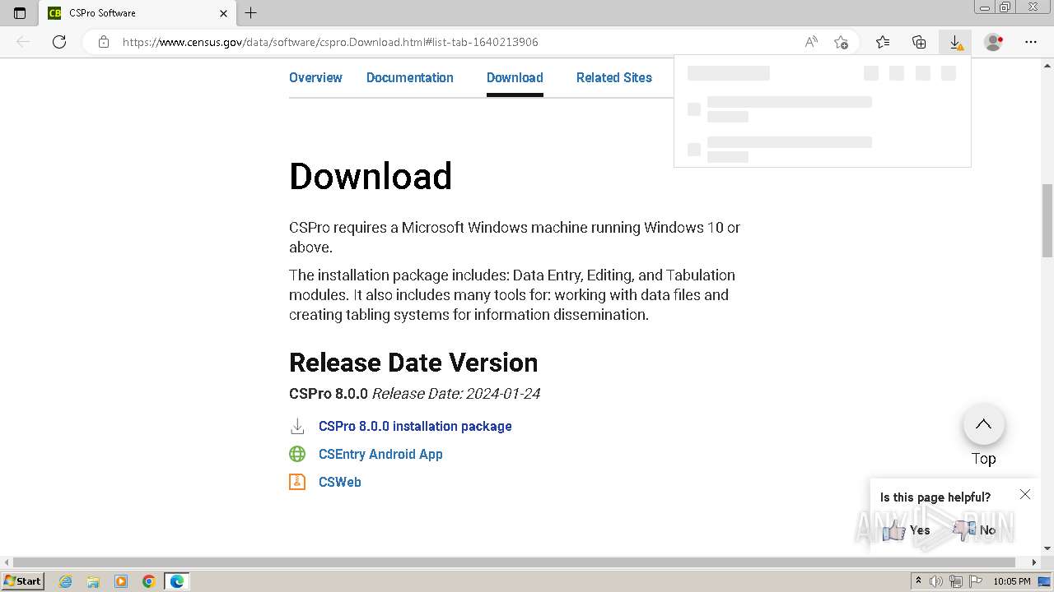This screenshot has width=1054, height=592.
Task: Answer Yes, page is helpful
Action: point(906,530)
